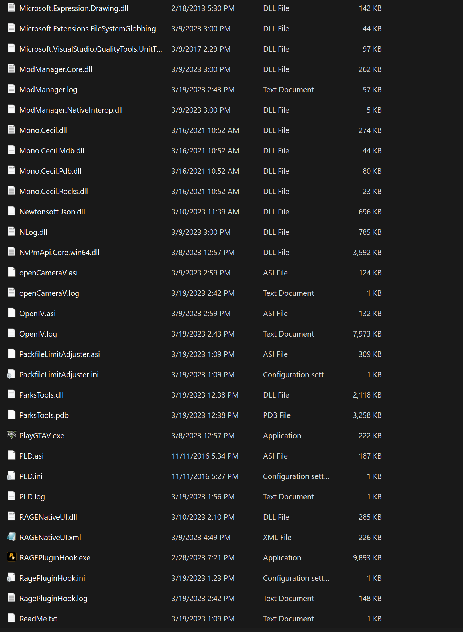The height and width of the screenshot is (632, 463).
Task: Select the ModManager.Core.dll file name
Action: tap(56, 69)
